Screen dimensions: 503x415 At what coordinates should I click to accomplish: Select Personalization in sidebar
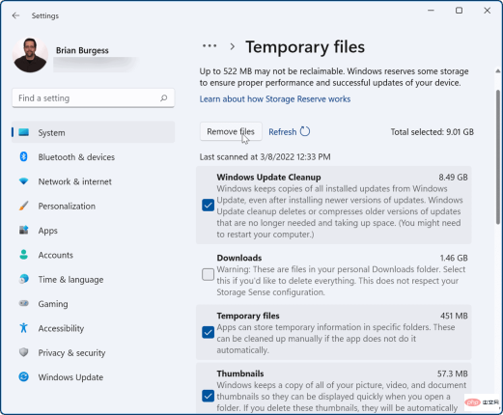point(94,206)
